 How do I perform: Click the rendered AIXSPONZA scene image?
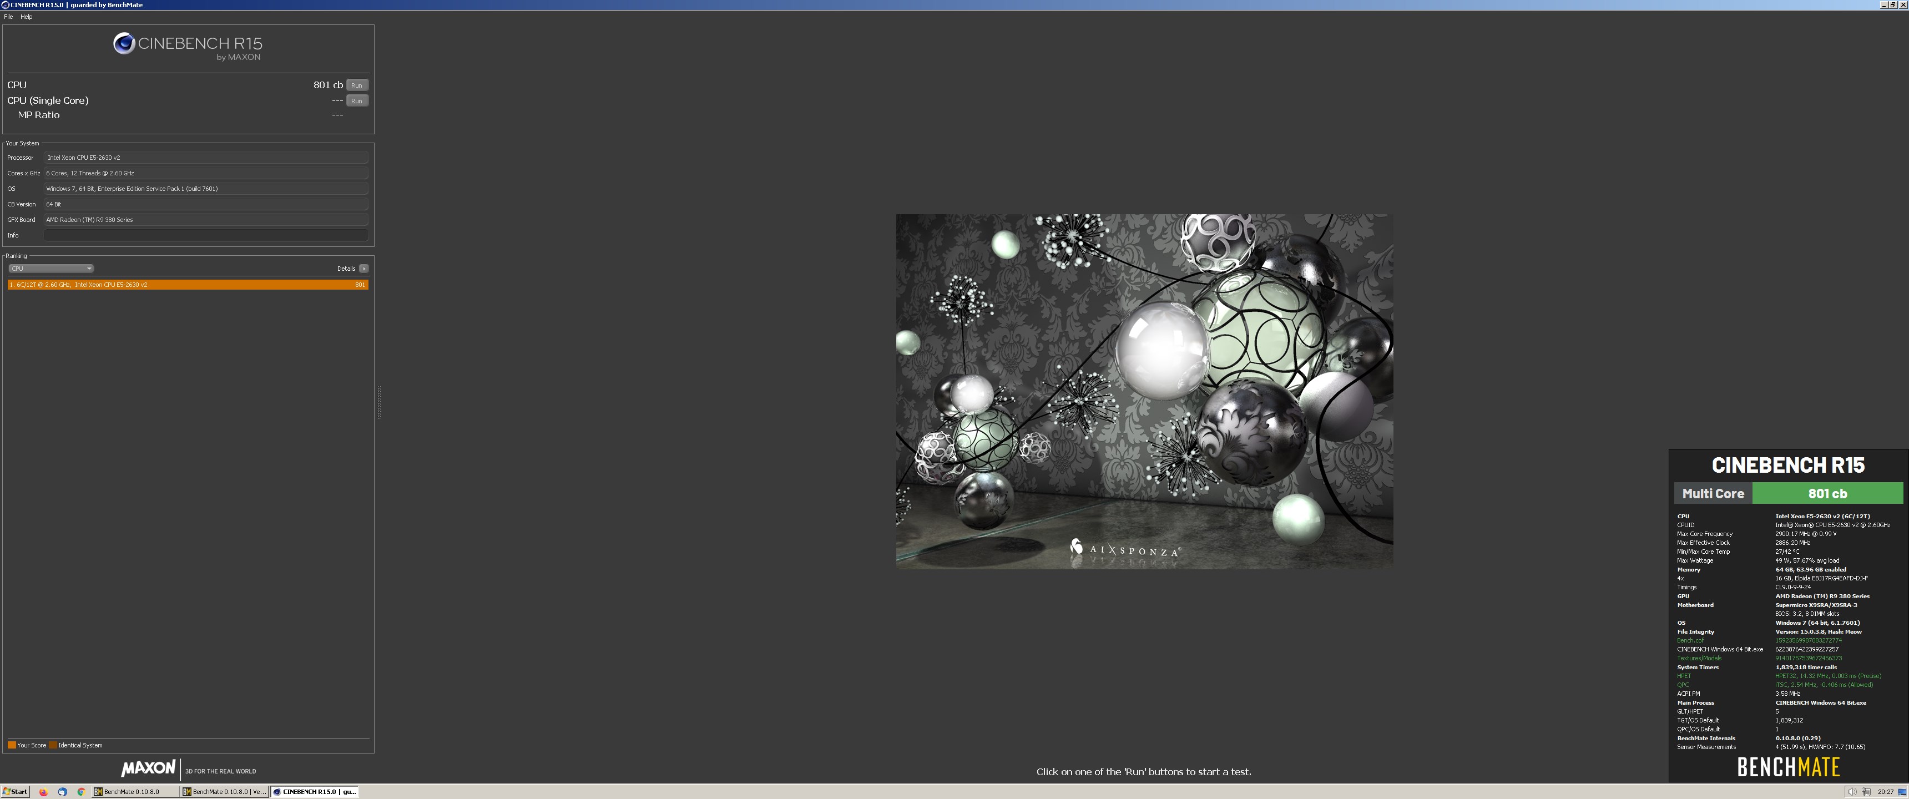[x=1144, y=391]
